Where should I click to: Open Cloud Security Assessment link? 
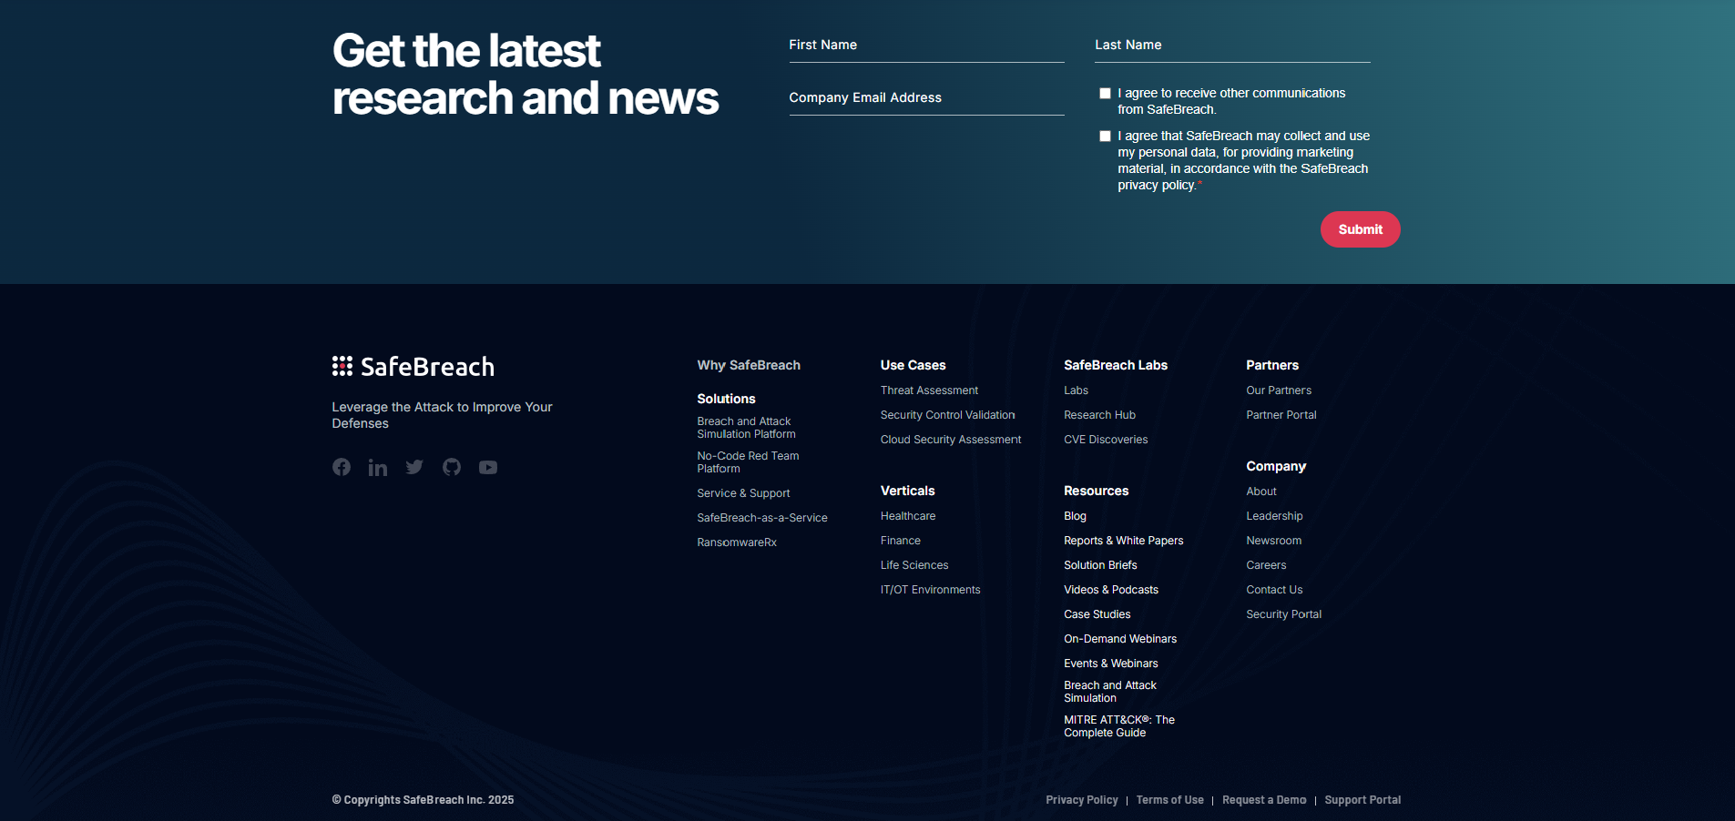pos(951,440)
